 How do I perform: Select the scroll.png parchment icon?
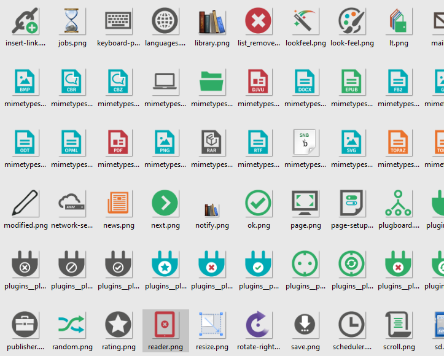(398, 325)
